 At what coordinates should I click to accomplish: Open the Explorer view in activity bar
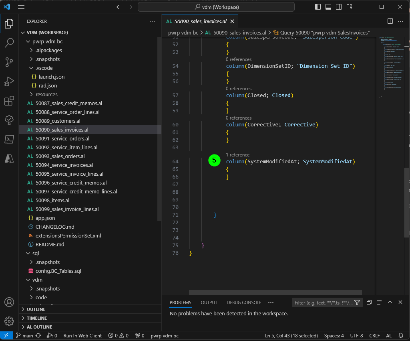click(x=9, y=24)
